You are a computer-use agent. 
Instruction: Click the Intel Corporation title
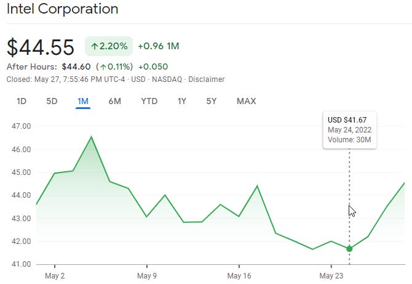(62, 9)
